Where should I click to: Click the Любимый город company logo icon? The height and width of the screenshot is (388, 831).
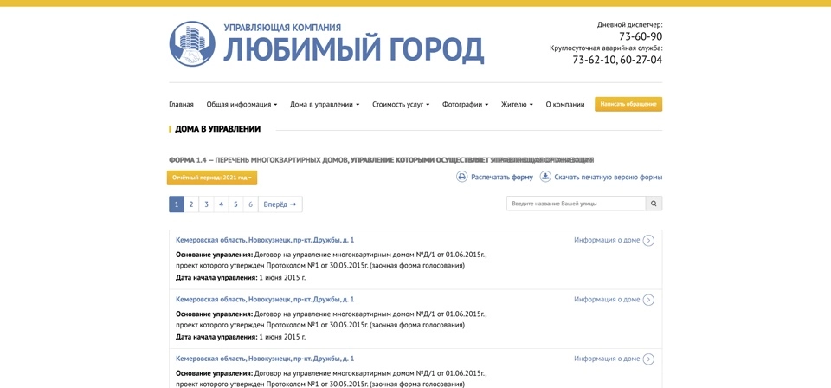[192, 44]
